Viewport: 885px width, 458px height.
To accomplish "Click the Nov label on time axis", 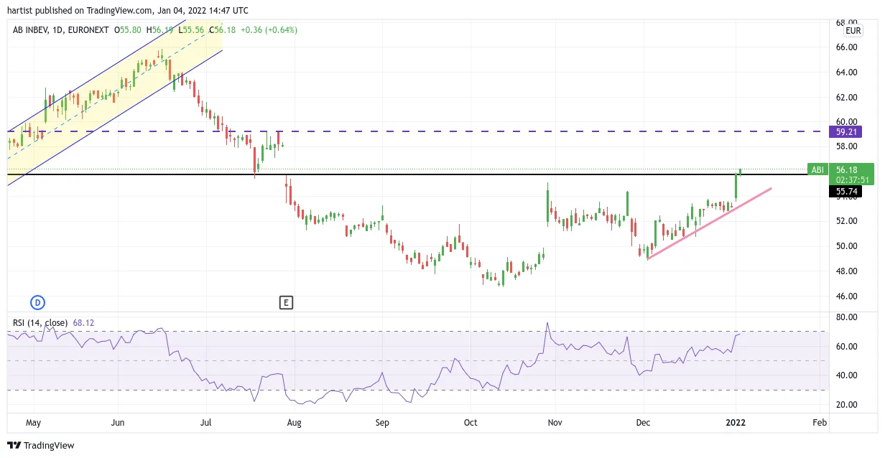I will [555, 423].
